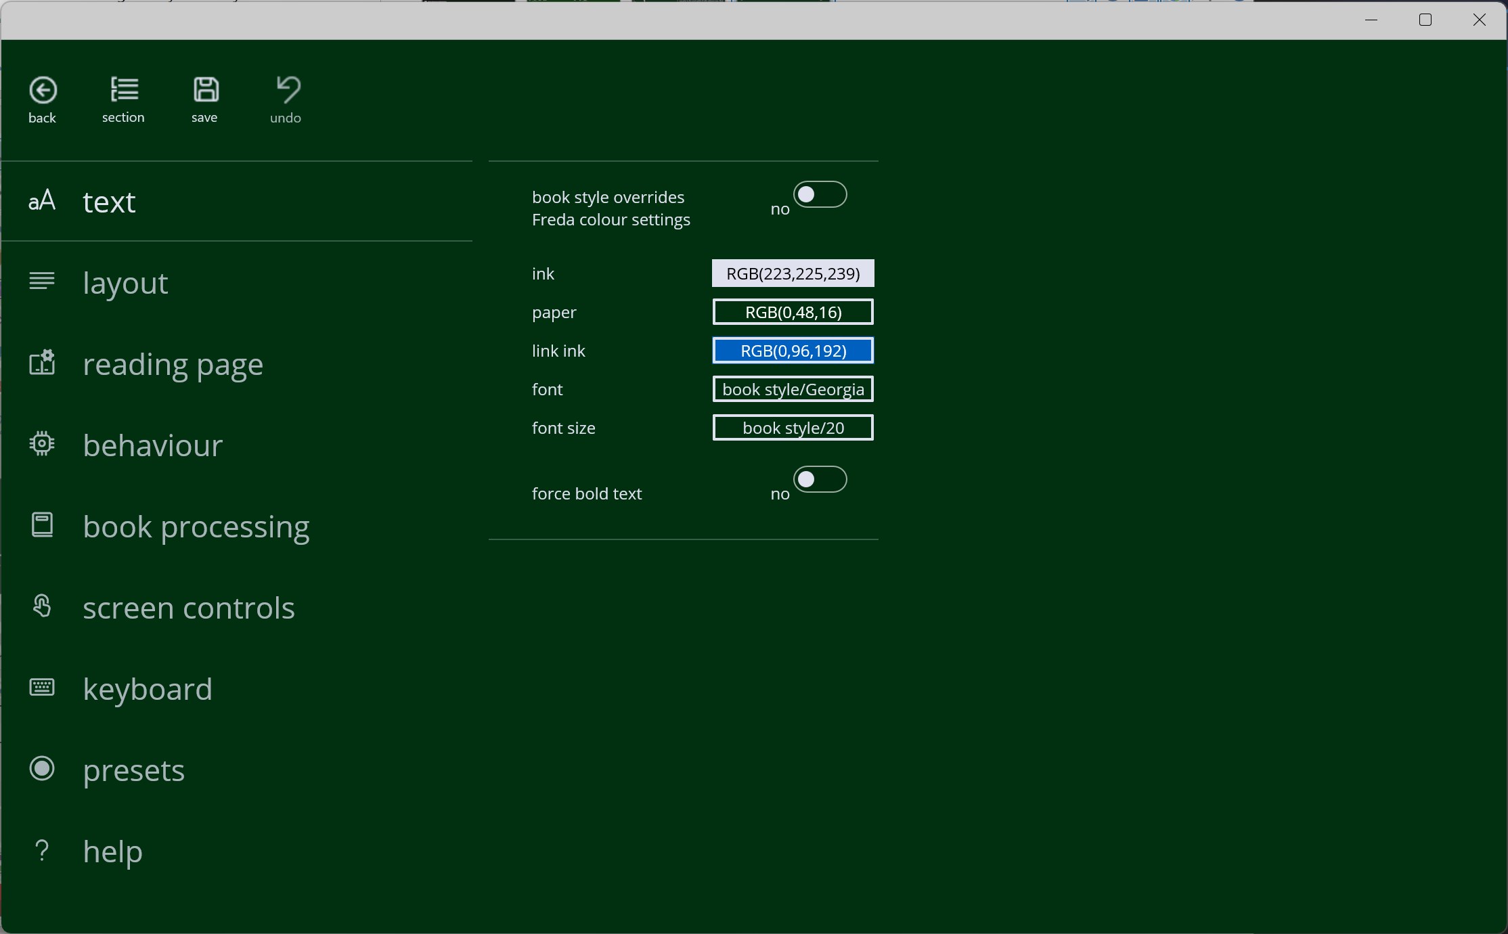The height and width of the screenshot is (934, 1508).
Task: Click the reading page picture icon
Action: 42,364
